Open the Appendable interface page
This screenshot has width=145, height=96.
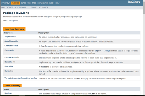pyautogui.click(x=10, y=37)
